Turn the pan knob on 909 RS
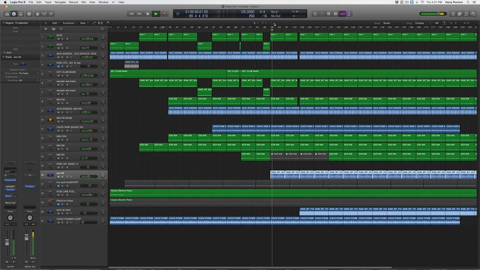 pyautogui.click(x=103, y=147)
